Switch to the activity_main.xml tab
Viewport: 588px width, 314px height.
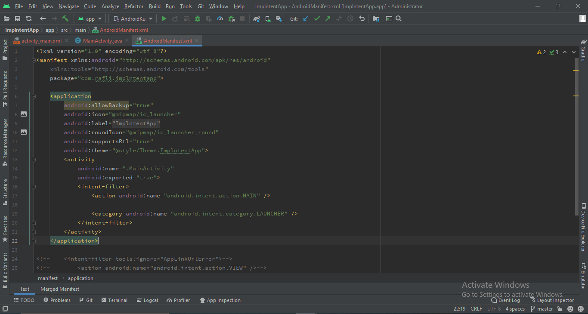pyautogui.click(x=41, y=41)
